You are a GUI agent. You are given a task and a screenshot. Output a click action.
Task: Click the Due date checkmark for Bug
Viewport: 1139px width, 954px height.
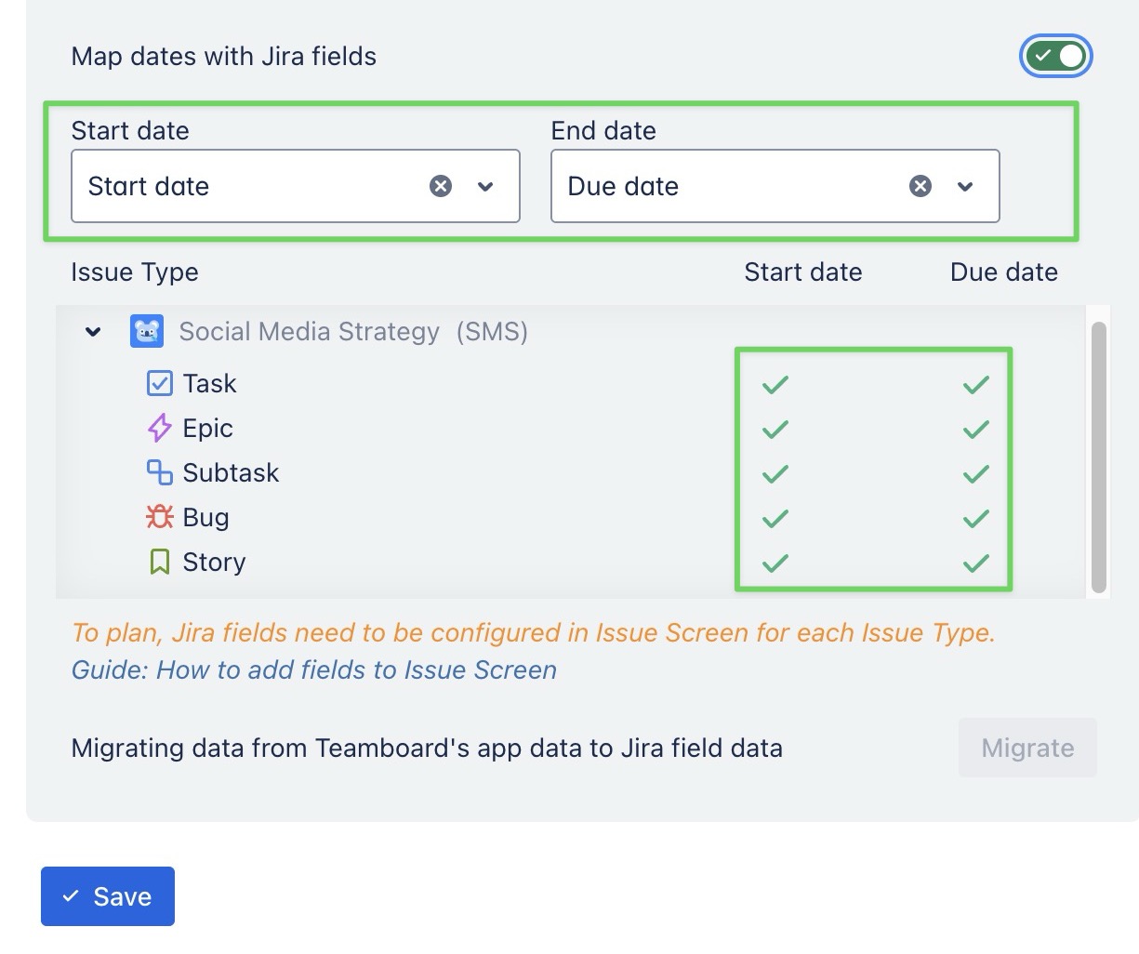click(975, 517)
